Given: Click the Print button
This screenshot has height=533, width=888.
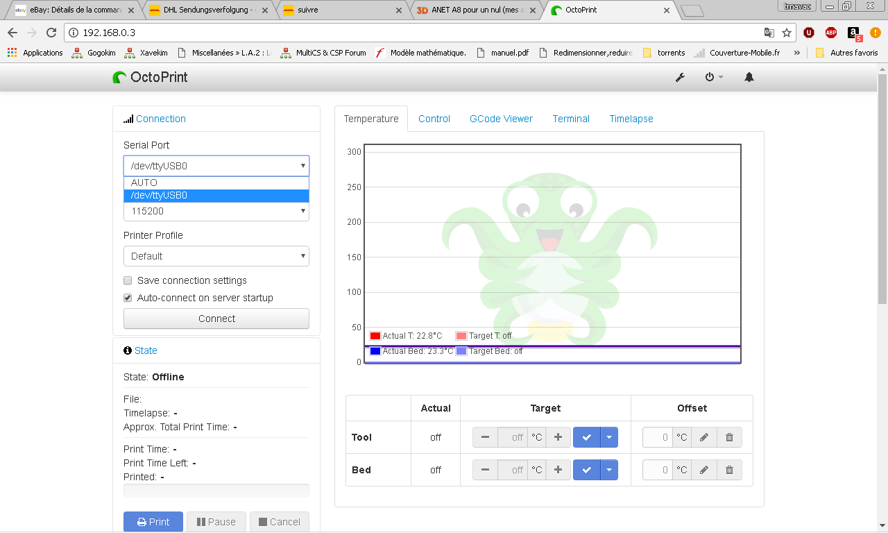Looking at the screenshot, I should (x=153, y=522).
